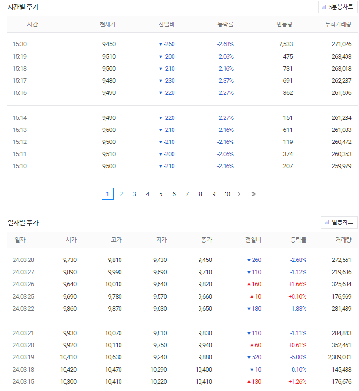Click the 24.03.18 date cell
The width and height of the screenshot is (359, 391).
(23, 369)
